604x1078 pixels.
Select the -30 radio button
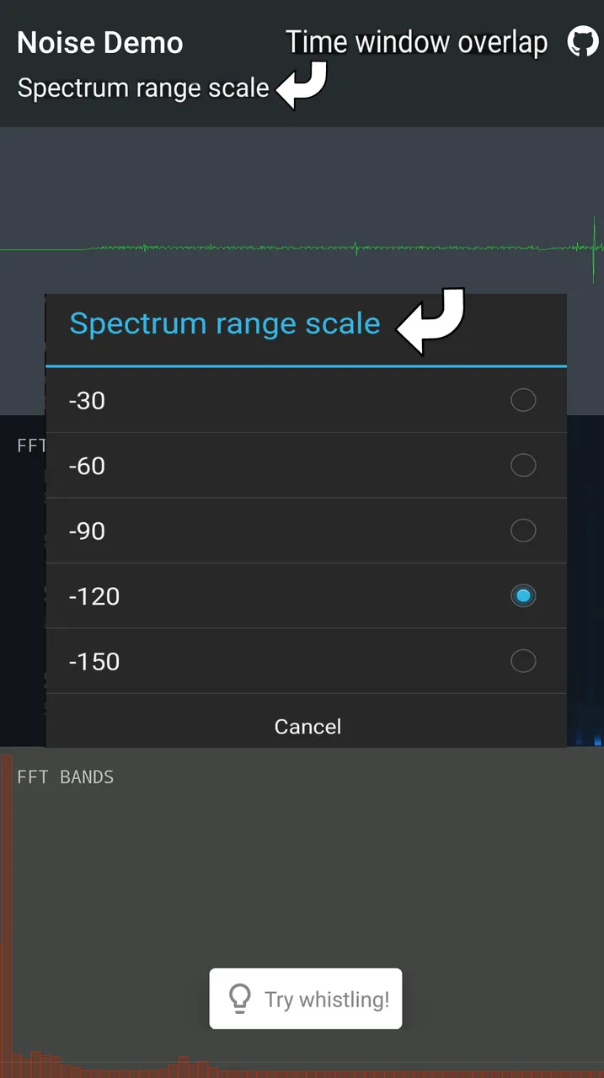click(x=523, y=400)
